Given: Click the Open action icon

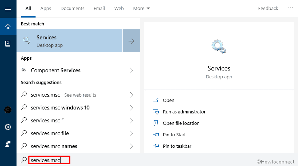Looking at the screenshot, I should click(156, 100).
